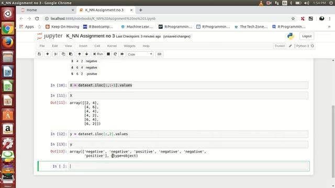Open LibreOffice Calc from dock

click(x=8, y=86)
